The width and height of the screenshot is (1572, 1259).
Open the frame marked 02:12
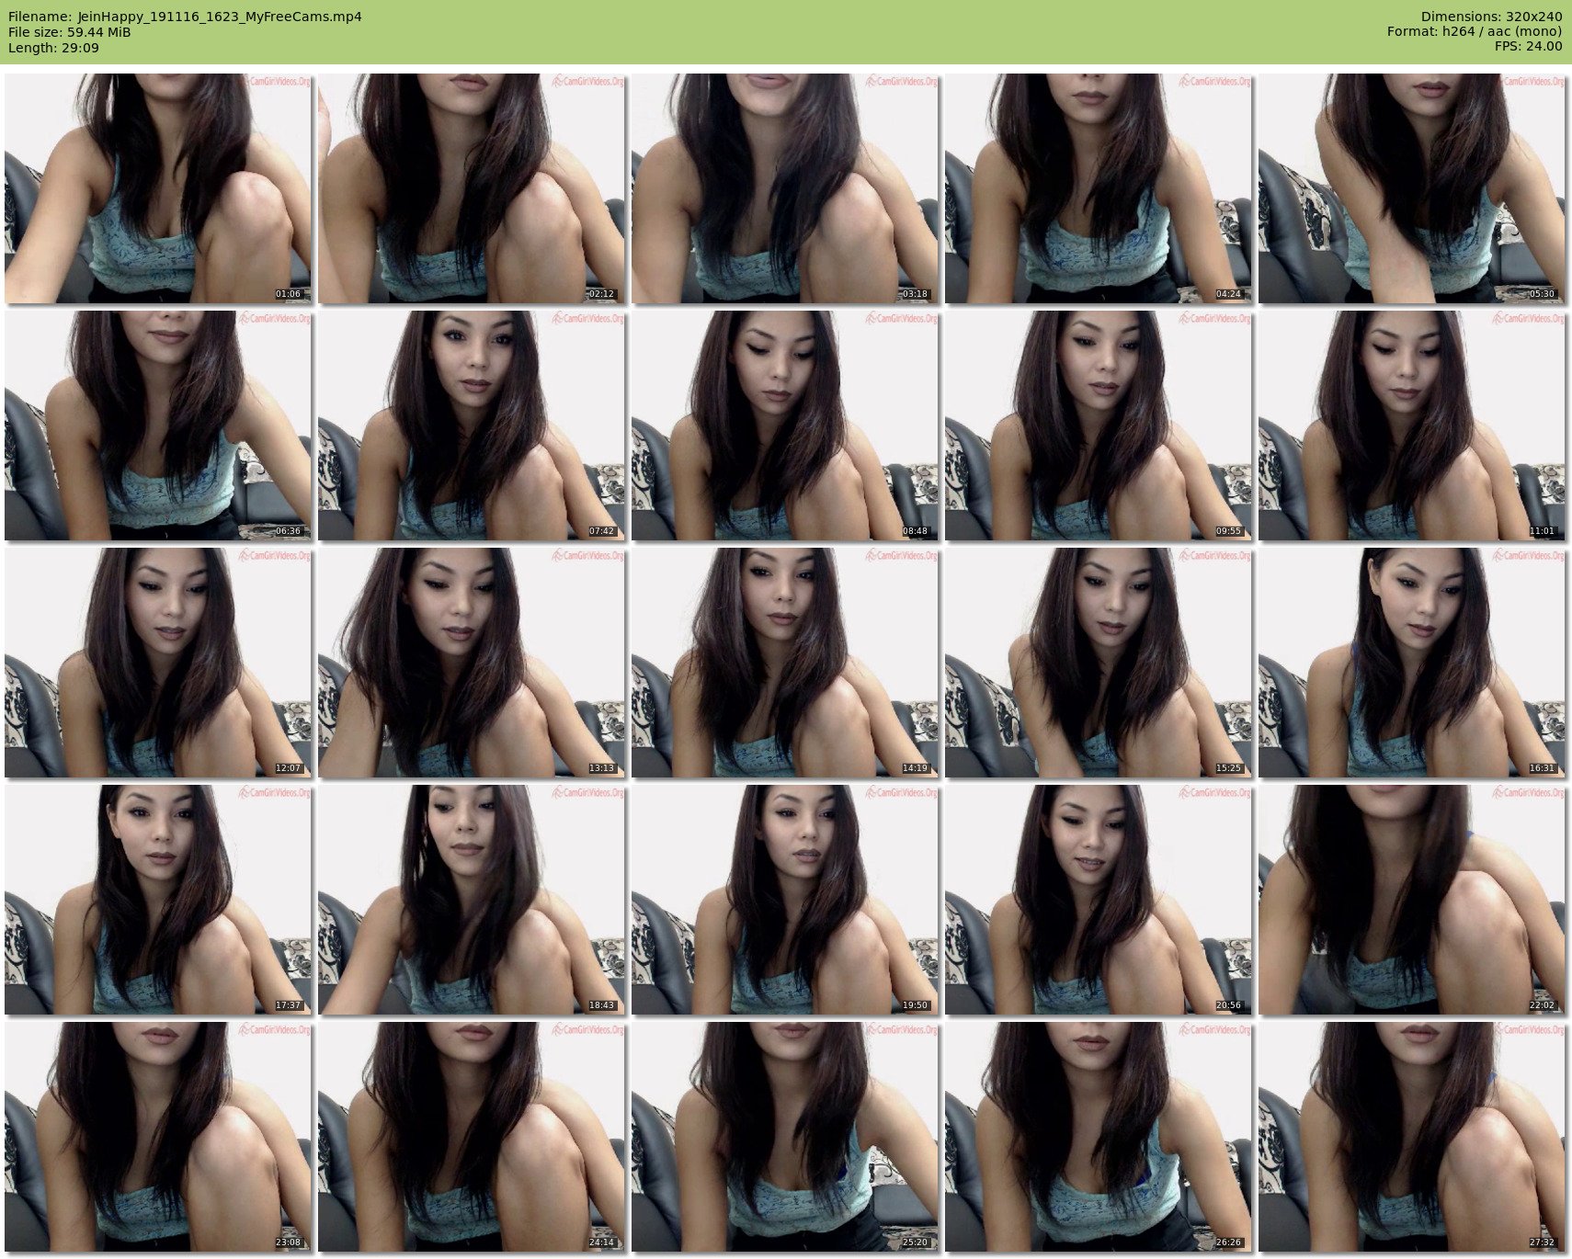[472, 188]
